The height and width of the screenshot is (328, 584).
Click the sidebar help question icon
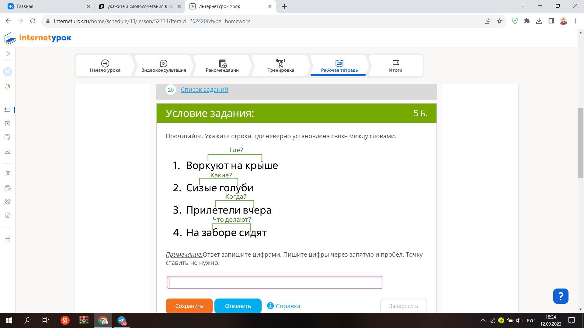click(x=8, y=215)
